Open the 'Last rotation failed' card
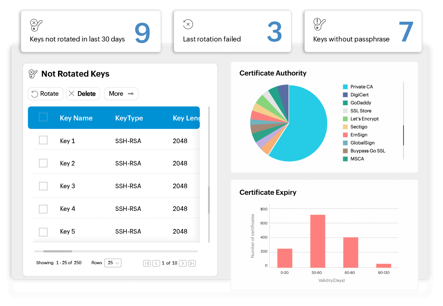The image size is (443, 306). pyautogui.click(x=232, y=31)
